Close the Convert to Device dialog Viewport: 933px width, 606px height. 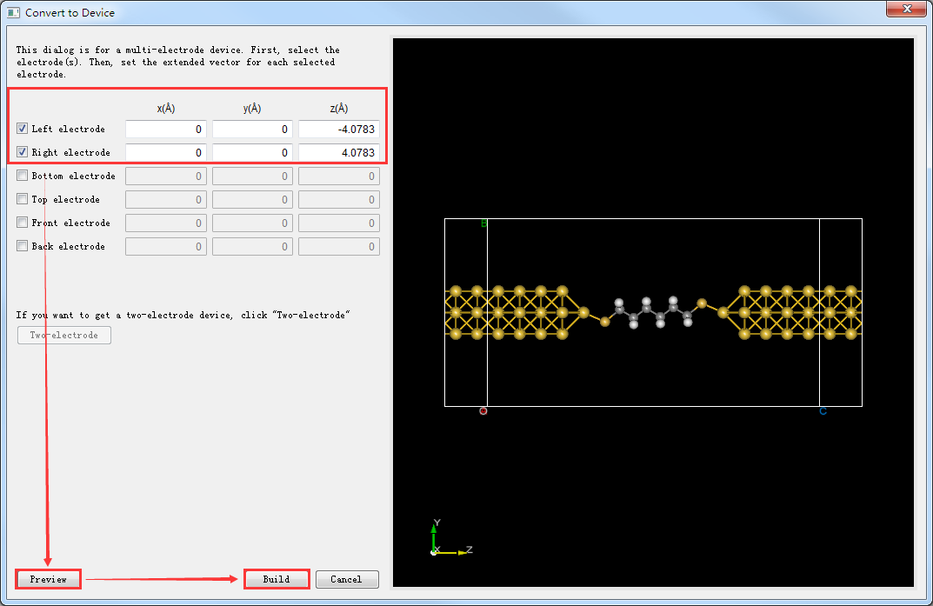tap(906, 10)
